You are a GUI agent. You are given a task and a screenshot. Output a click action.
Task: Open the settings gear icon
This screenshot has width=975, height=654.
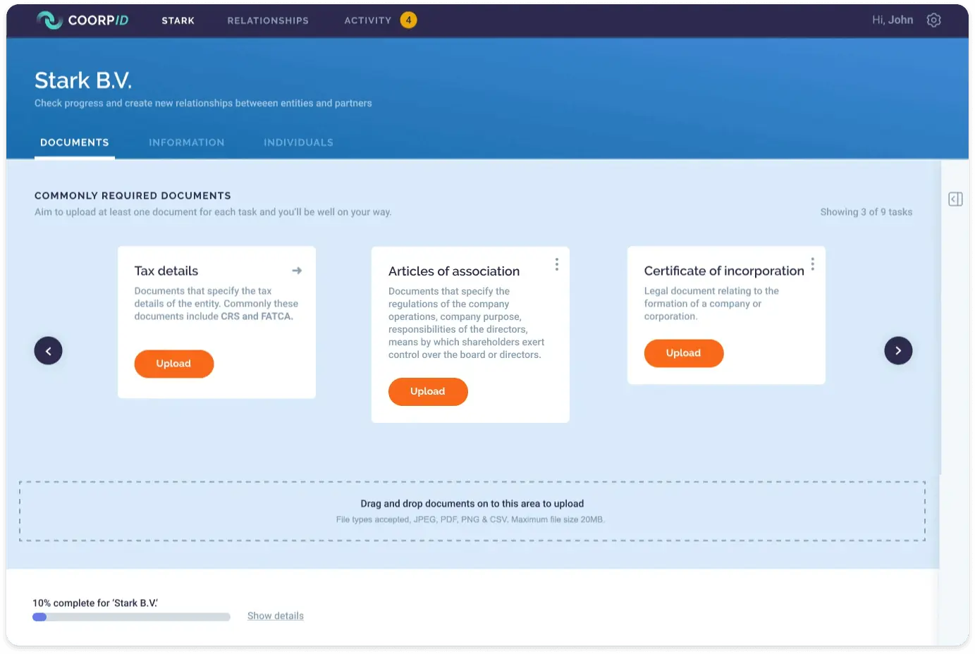[x=933, y=20]
